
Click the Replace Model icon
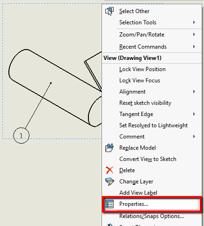109,148
